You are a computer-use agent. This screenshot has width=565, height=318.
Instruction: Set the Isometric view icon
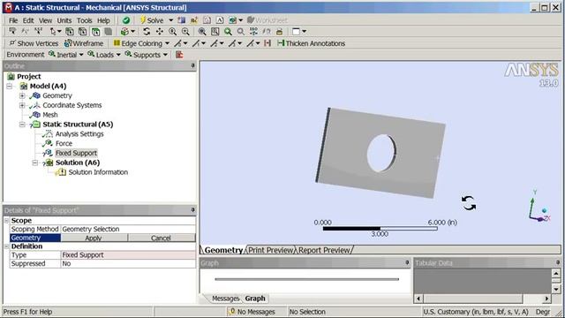coord(253,32)
